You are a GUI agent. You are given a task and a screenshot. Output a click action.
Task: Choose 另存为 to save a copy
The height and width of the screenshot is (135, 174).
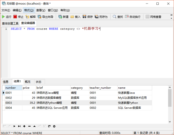(x=101, y=17)
